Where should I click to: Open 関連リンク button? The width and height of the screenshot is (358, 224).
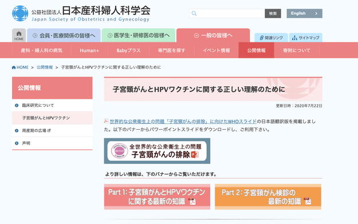pyautogui.click(x=272, y=38)
